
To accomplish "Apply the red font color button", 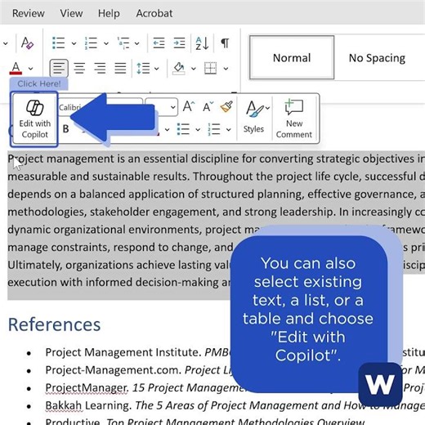I will coord(16,68).
